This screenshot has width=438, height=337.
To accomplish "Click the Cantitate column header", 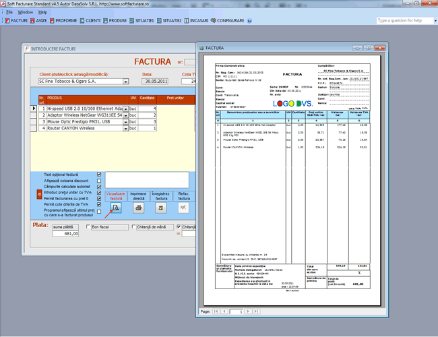I will pyautogui.click(x=147, y=100).
